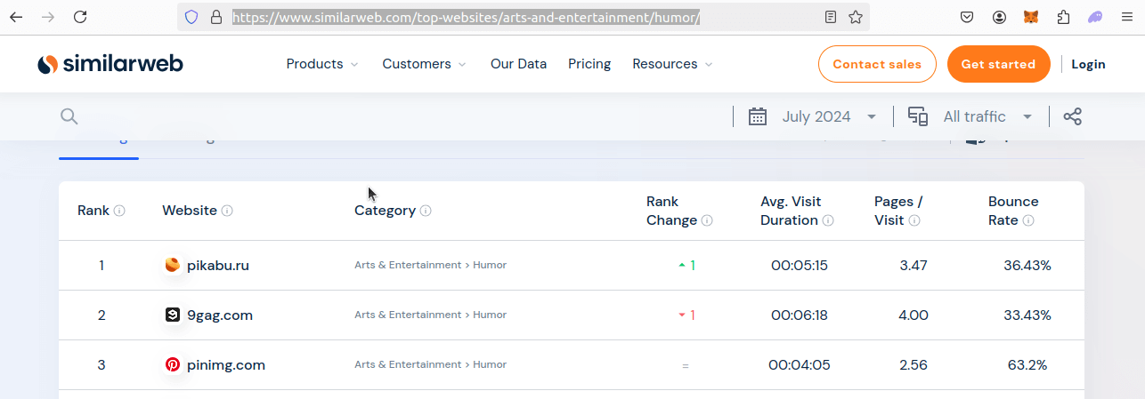Click the 33.43% bounce rate value
Viewport: 1145px width, 399px height.
1027,315
